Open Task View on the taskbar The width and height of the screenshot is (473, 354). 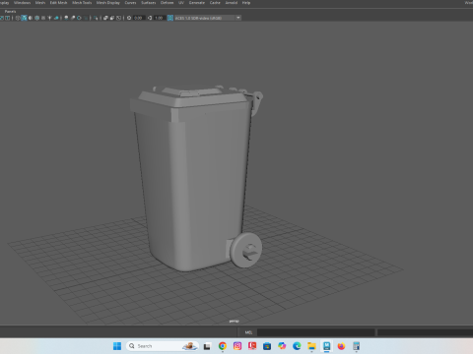[x=207, y=346]
